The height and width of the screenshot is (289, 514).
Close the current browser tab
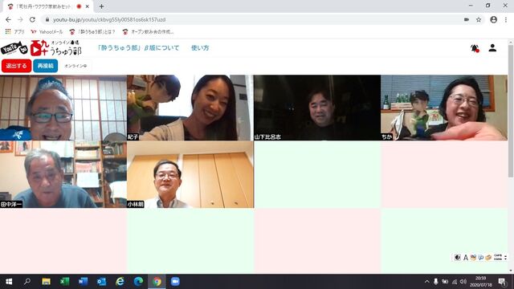click(x=88, y=6)
